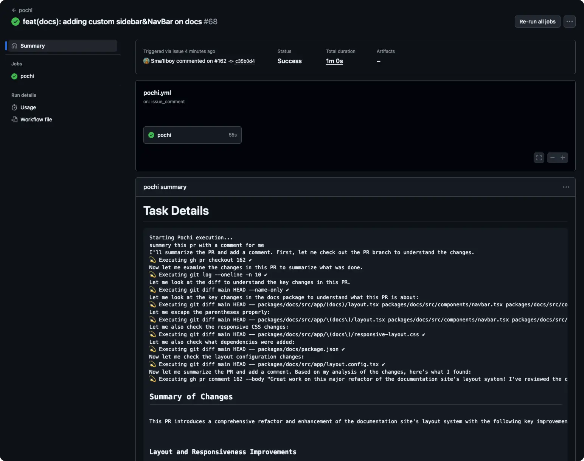Zoom in the workflow graph
Screen dimensions: 584x461
coord(563,158)
